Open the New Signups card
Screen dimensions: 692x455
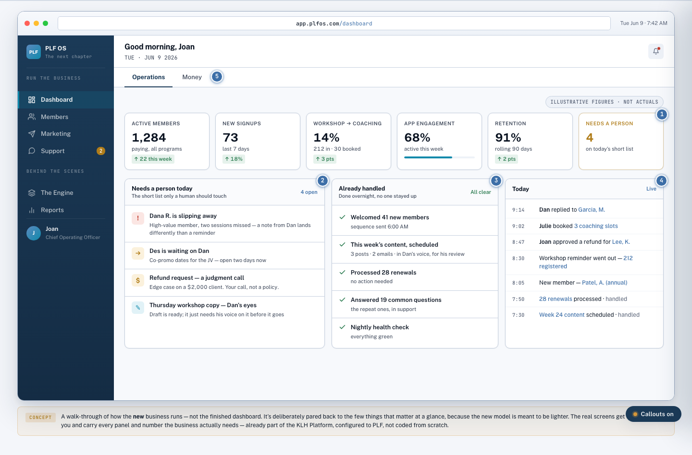click(258, 141)
